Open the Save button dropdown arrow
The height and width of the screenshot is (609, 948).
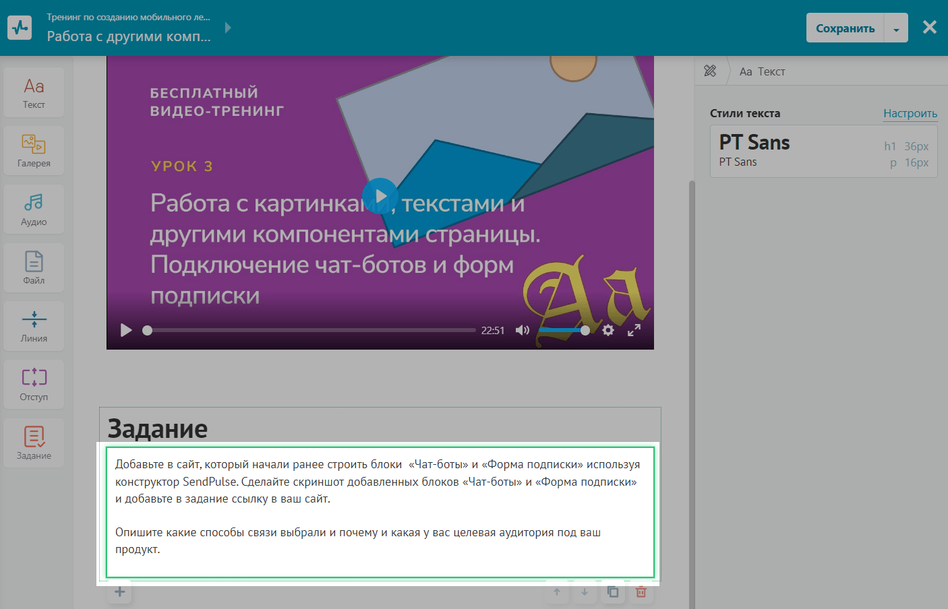point(896,29)
